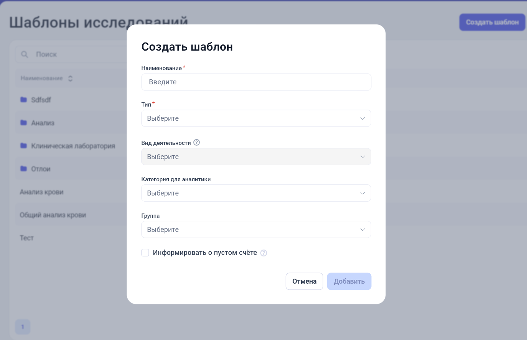Focus the Наименование input field

pyautogui.click(x=256, y=82)
